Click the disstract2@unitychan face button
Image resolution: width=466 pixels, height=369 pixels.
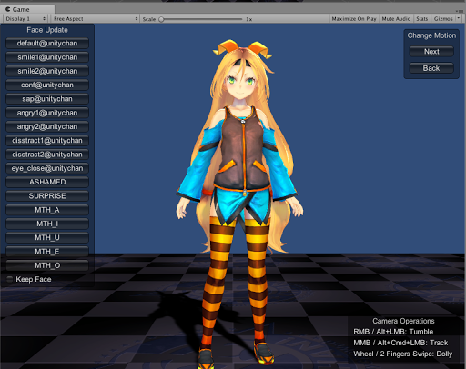click(x=47, y=155)
